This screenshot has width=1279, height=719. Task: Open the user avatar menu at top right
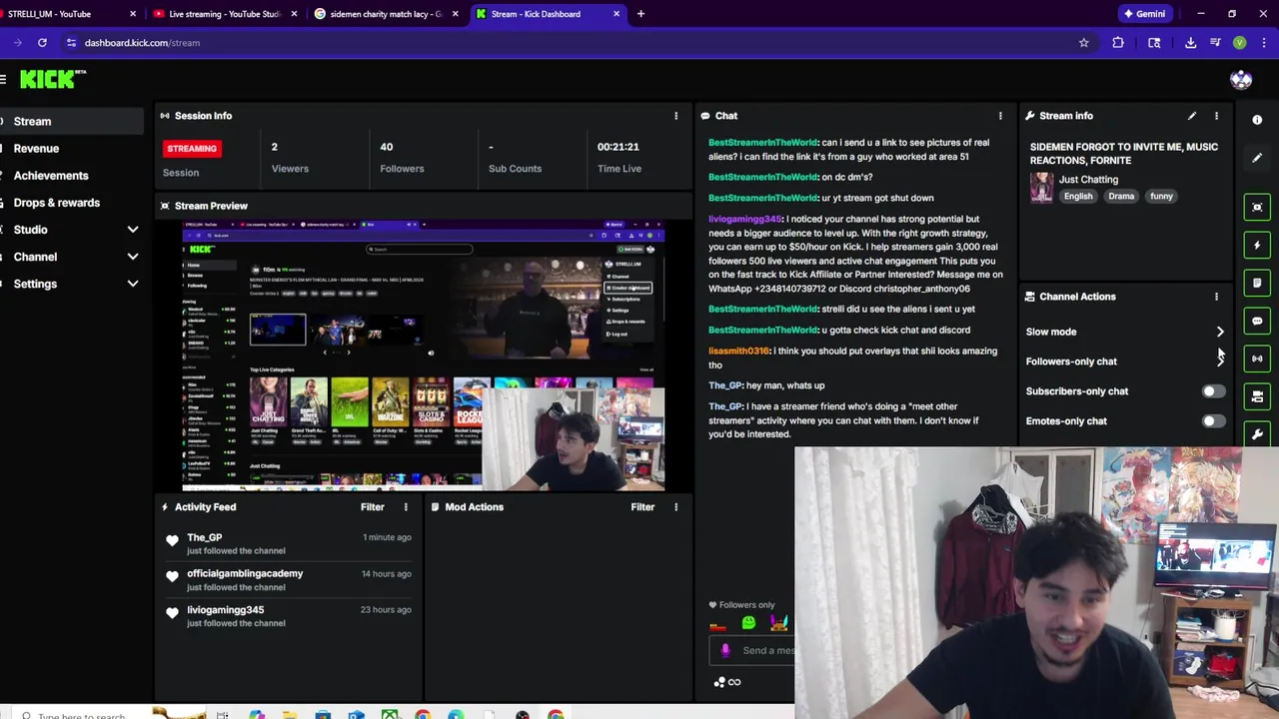[1241, 80]
